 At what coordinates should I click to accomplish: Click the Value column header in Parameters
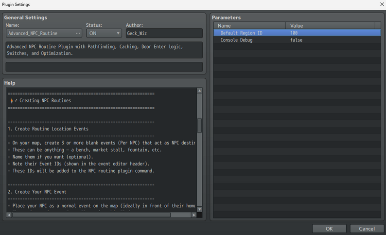(x=331, y=26)
